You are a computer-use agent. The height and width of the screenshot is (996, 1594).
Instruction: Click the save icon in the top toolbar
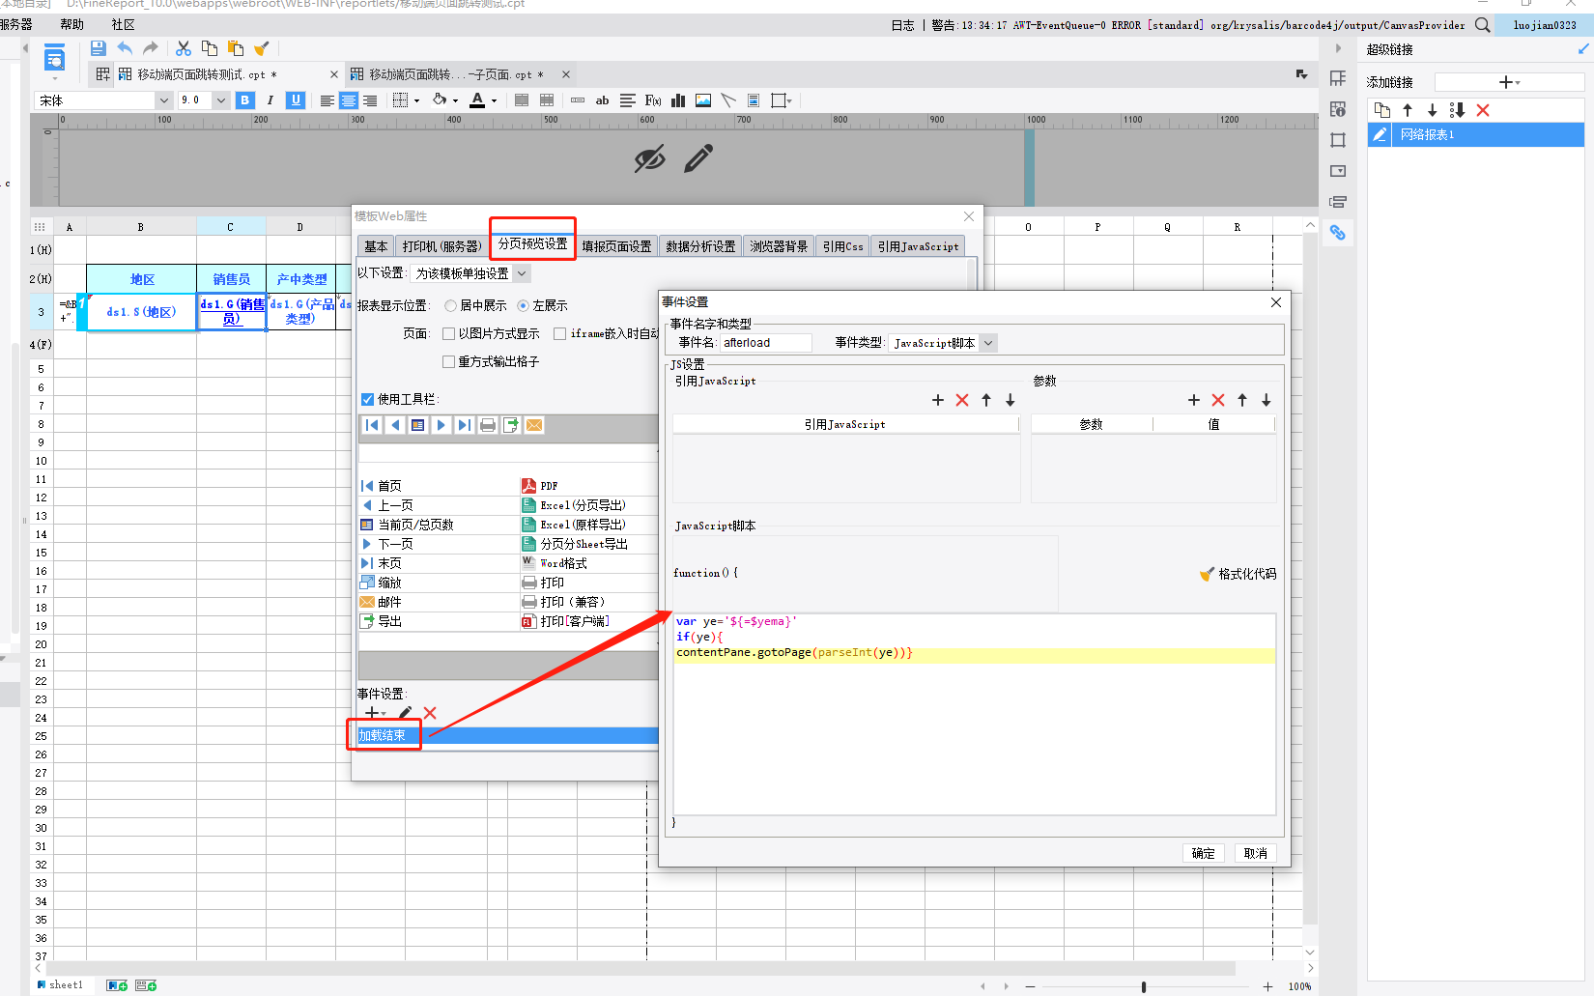98,48
